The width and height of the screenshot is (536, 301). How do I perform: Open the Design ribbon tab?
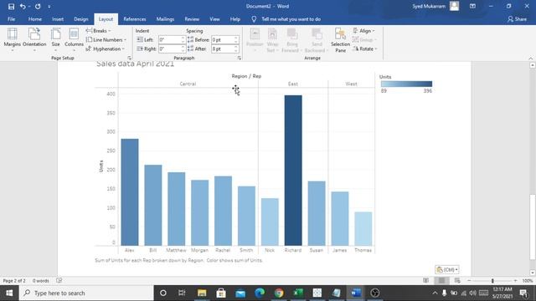pyautogui.click(x=81, y=19)
